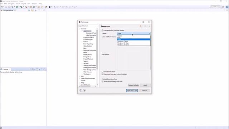Open the Edit menu
The height and width of the screenshot is (129, 229).
[5, 4]
